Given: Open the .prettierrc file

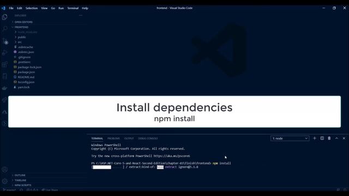Looking at the screenshot, I should [x=24, y=62].
